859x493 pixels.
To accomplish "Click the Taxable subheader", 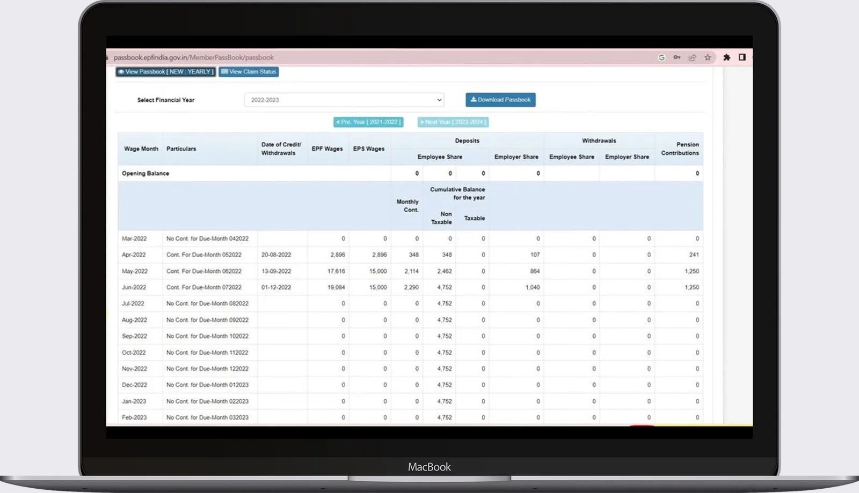I will point(475,219).
